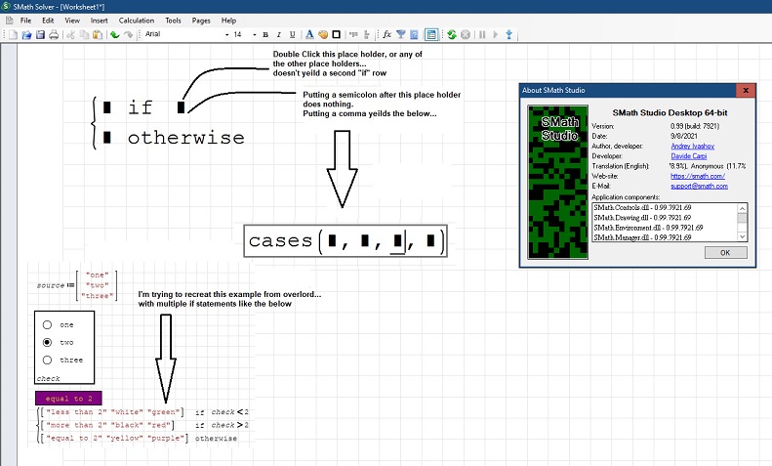Select the "one" radio button
This screenshot has width=772, height=466.
[46, 325]
